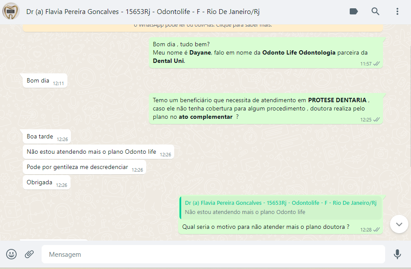Open the contact's profile picture
The width and height of the screenshot is (411, 269).
tap(11, 11)
